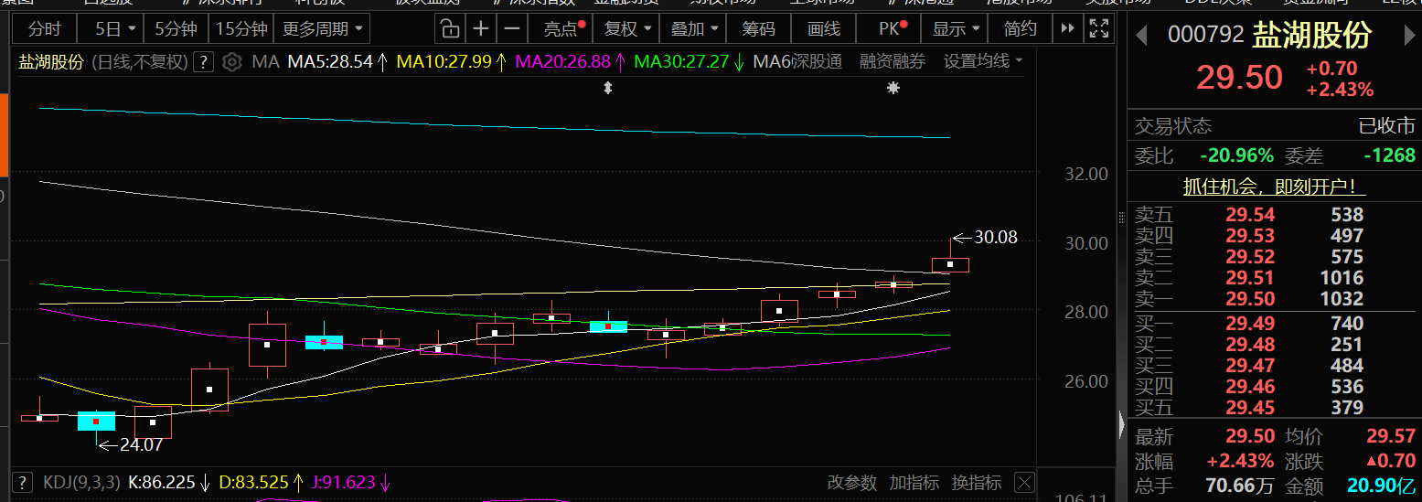Click the 卖三 29.52 order row
This screenshot has height=502, width=1422.
click(1274, 257)
